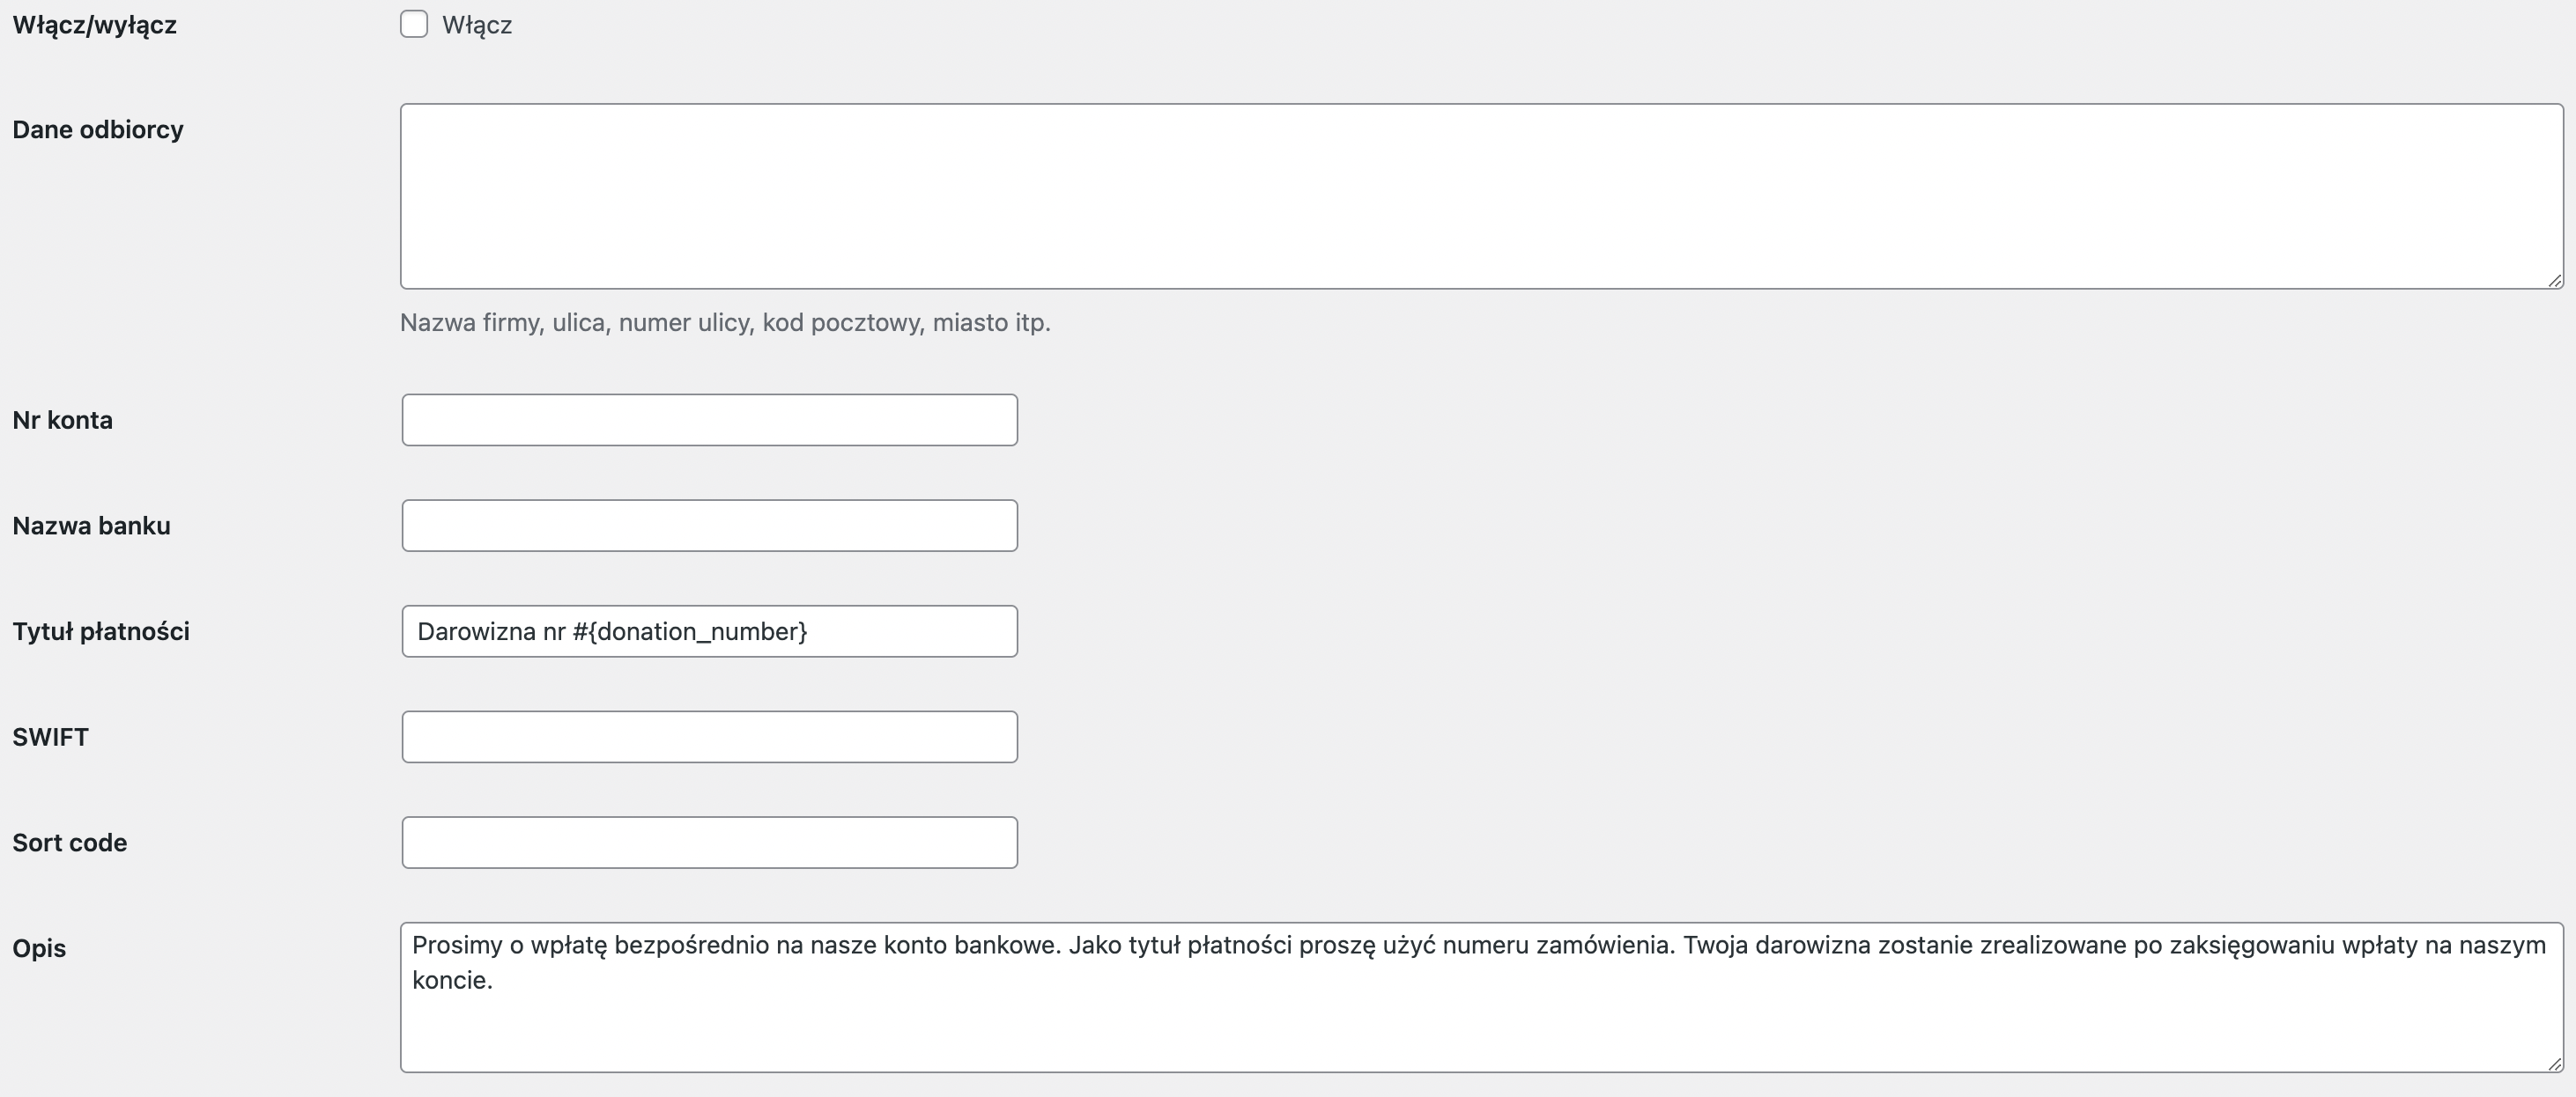Click the Nazwa banku label

click(x=92, y=526)
